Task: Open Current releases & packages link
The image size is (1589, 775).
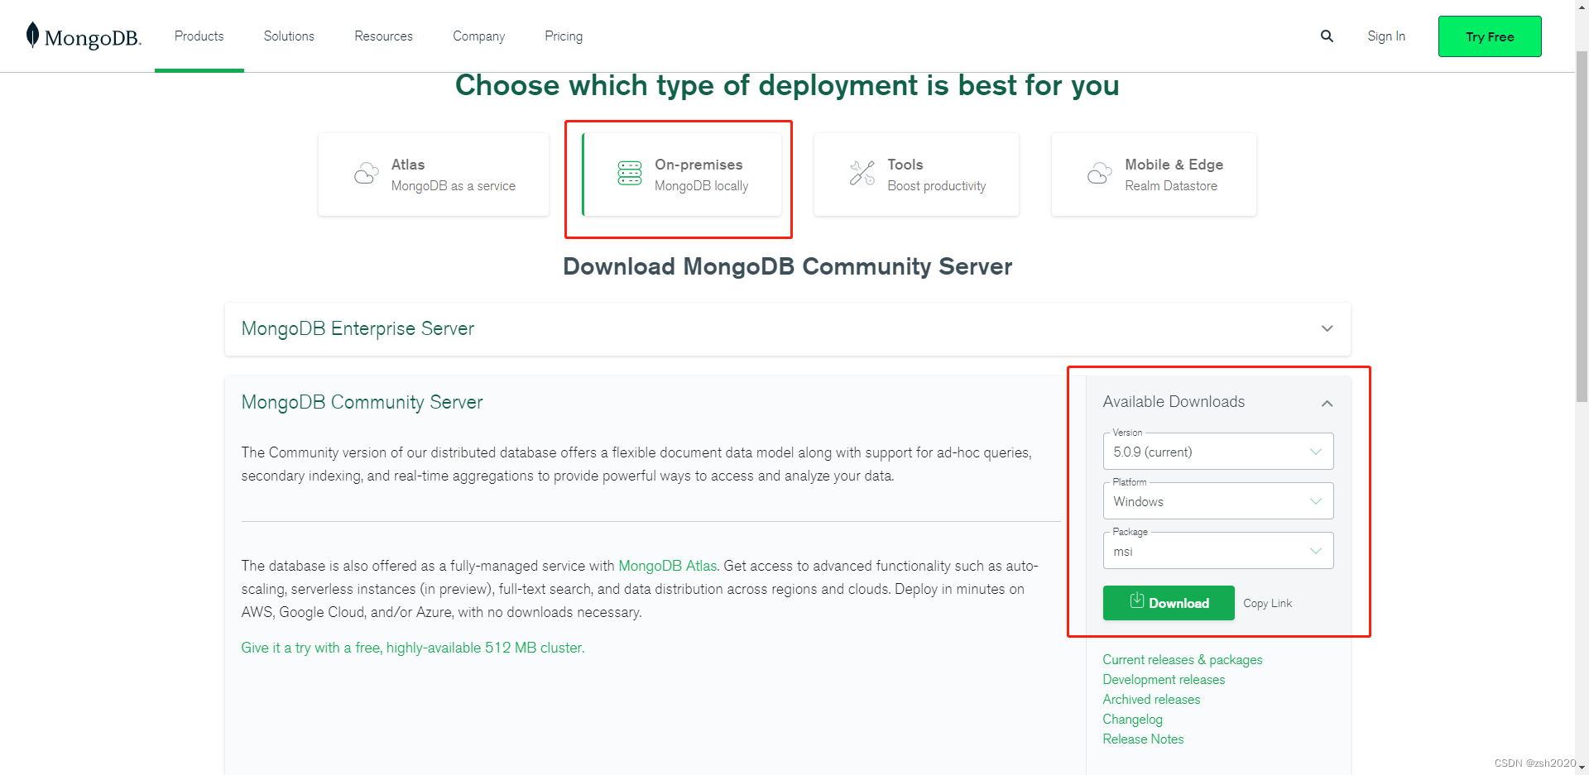Action: click(1183, 659)
